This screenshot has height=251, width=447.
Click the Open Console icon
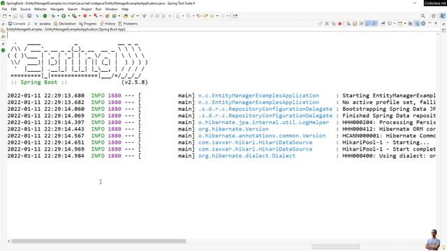tap(400, 24)
